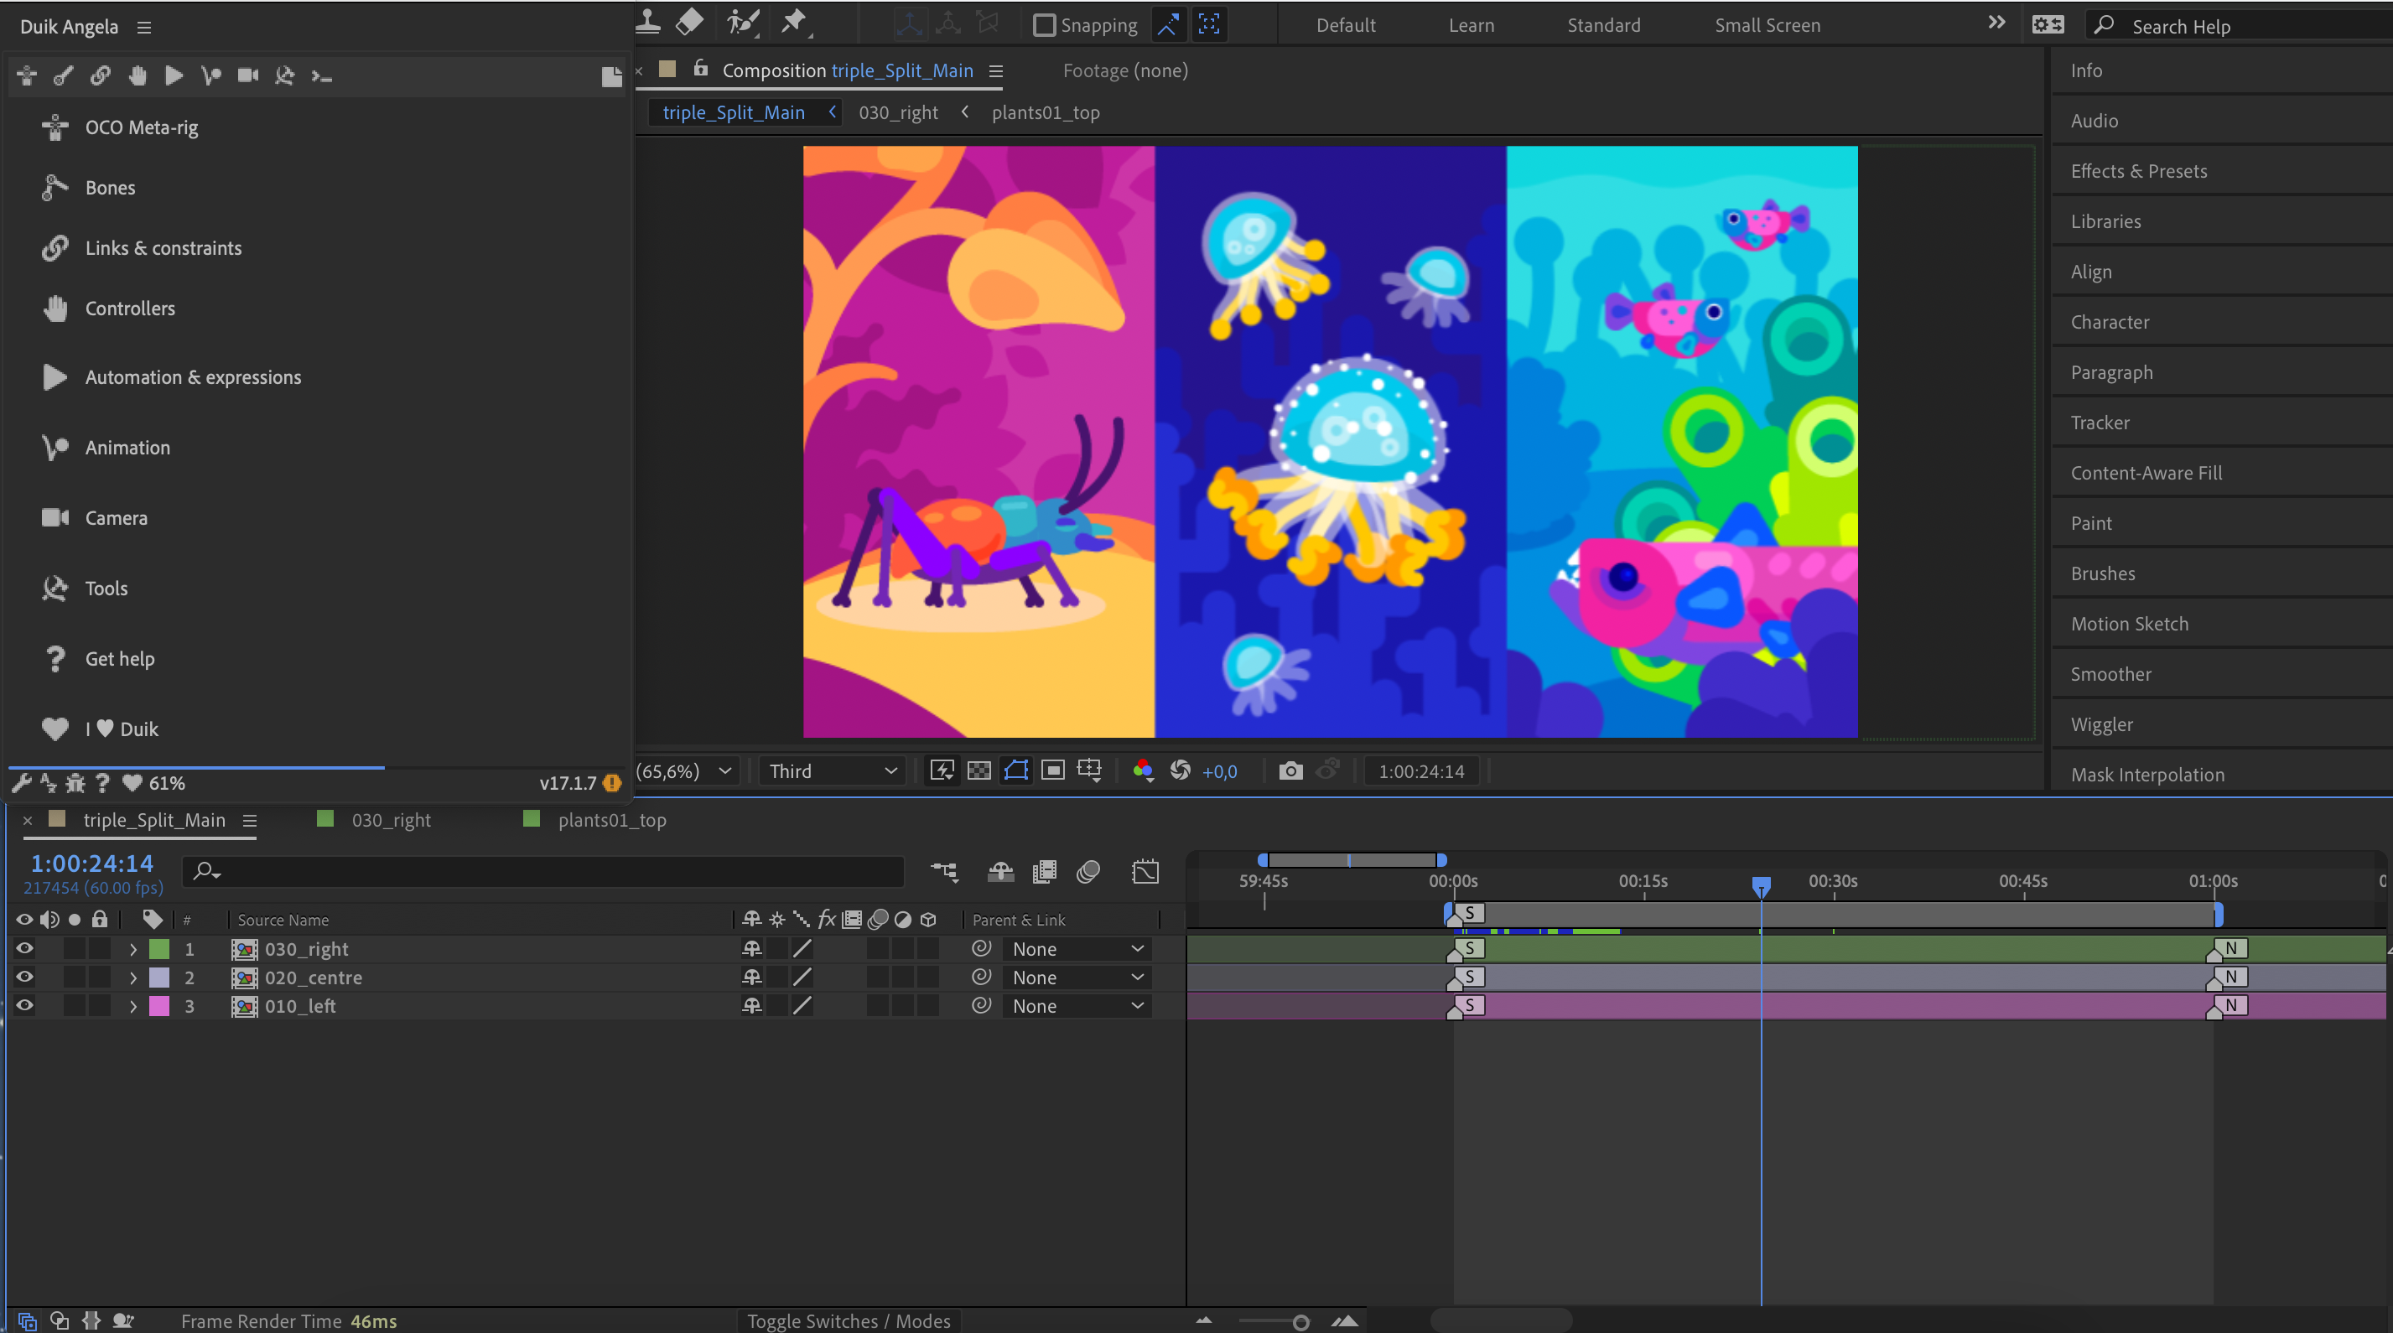Click the Duik bug report icon
This screenshot has height=1333, width=2393.
pos(75,783)
